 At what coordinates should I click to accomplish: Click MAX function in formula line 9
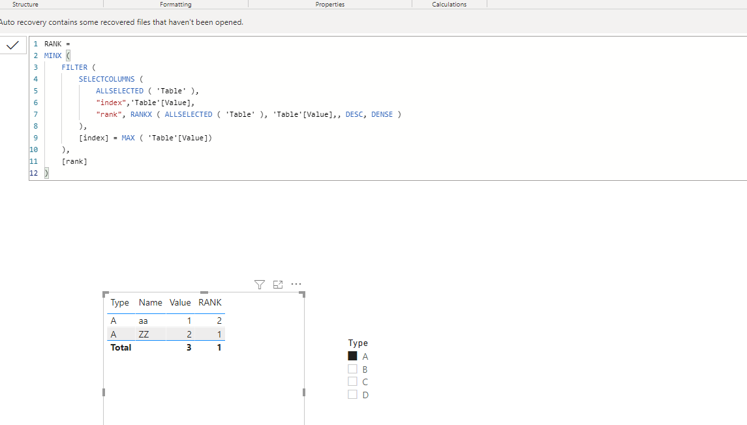(128, 138)
